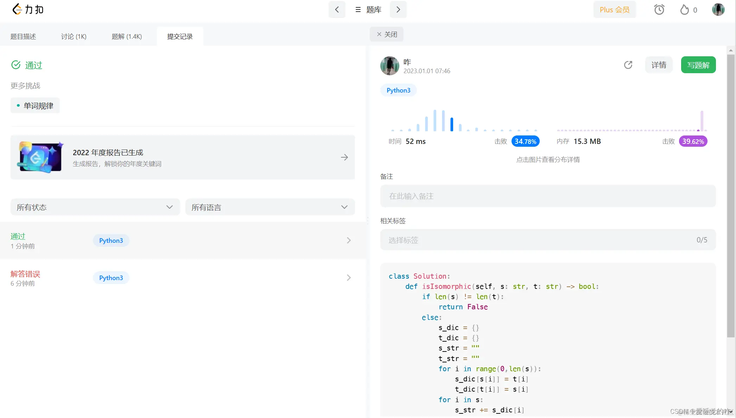
Task: Click the 写题解 green button
Action: tap(698, 65)
